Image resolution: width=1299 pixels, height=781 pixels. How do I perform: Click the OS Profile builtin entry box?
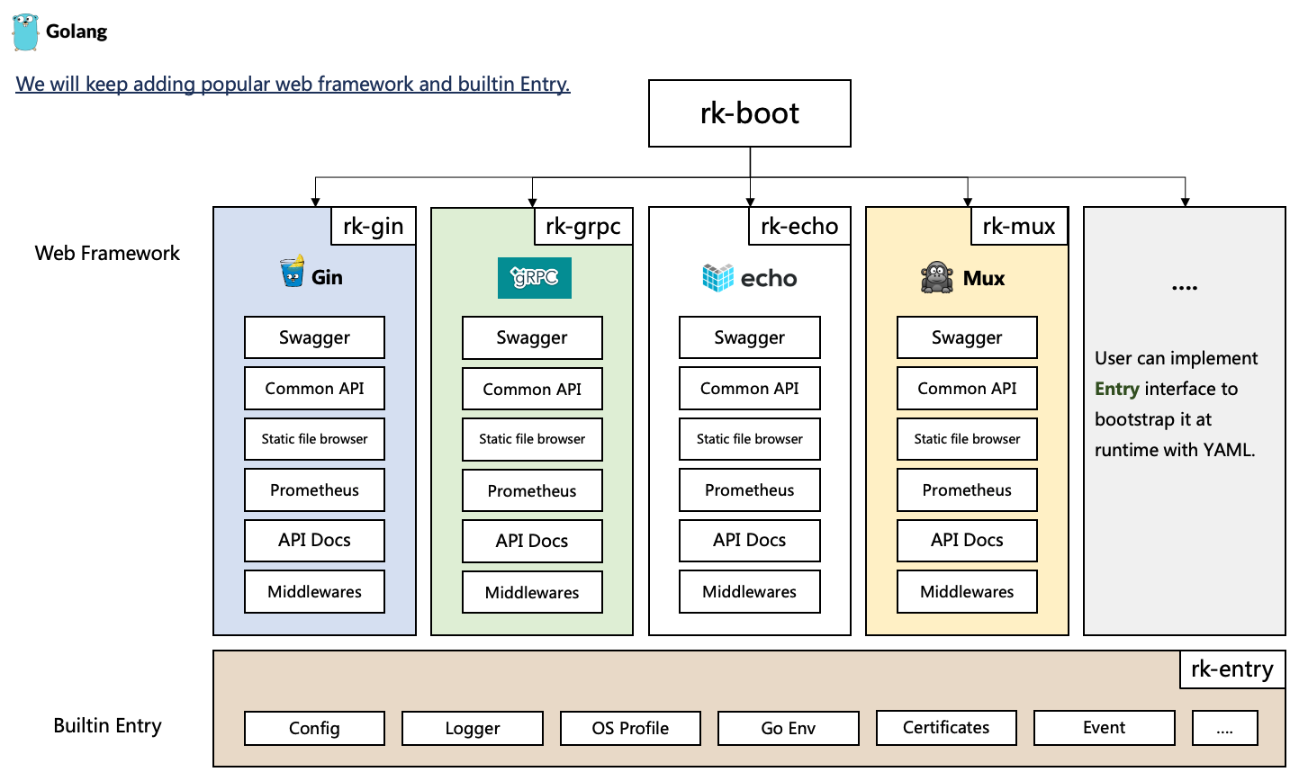click(x=630, y=728)
